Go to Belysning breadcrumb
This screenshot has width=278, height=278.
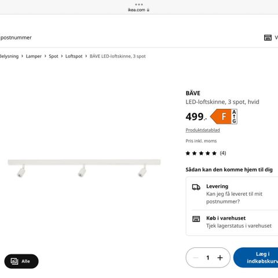coord(9,56)
